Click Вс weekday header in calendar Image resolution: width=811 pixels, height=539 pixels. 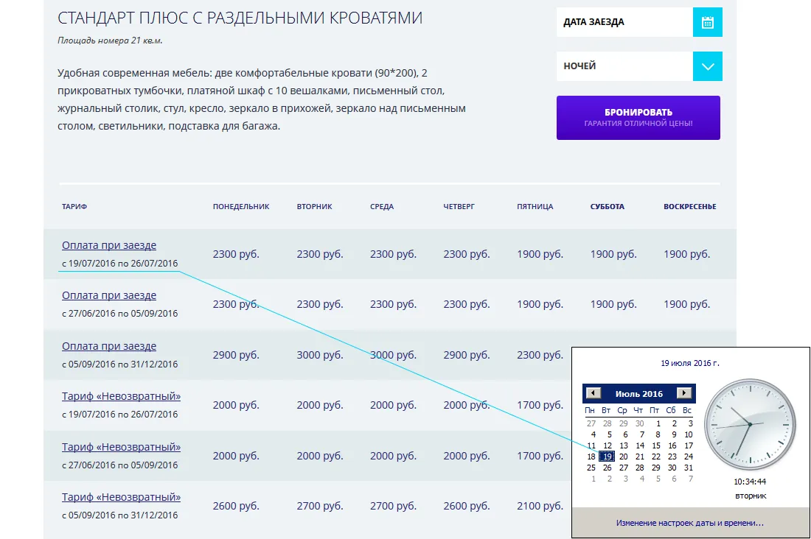tap(687, 410)
